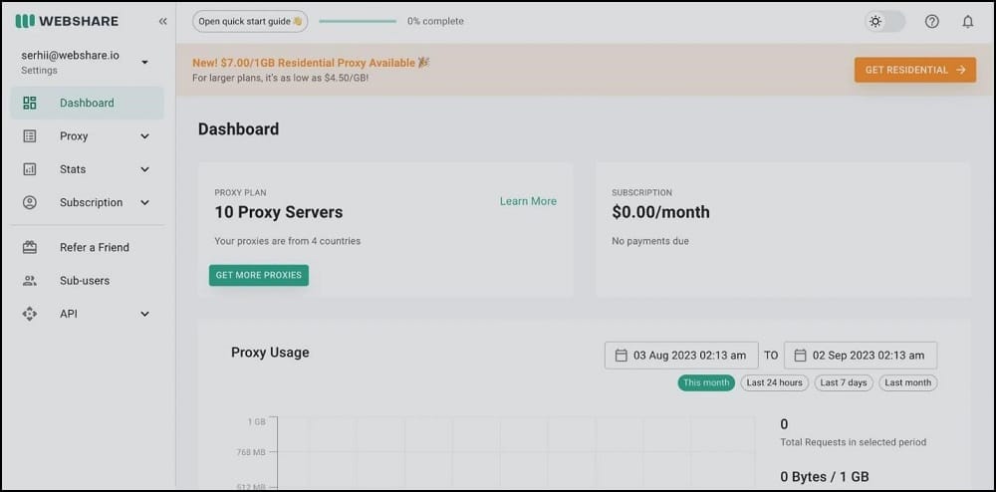Open the notifications bell icon
The height and width of the screenshot is (492, 996).
tap(967, 22)
